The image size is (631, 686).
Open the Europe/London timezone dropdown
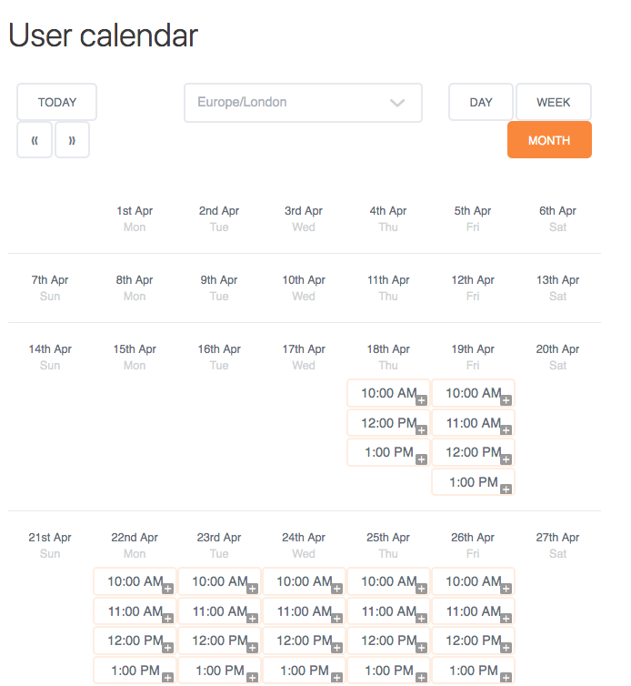click(291, 103)
